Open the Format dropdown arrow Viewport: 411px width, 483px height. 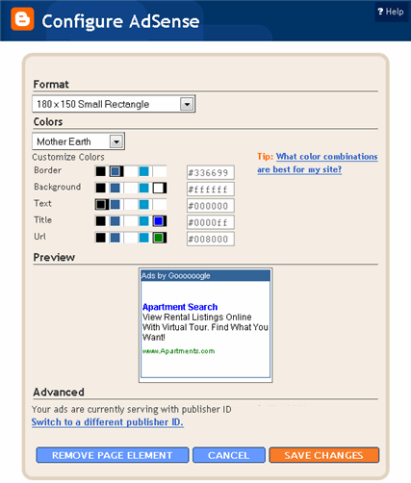click(x=187, y=104)
